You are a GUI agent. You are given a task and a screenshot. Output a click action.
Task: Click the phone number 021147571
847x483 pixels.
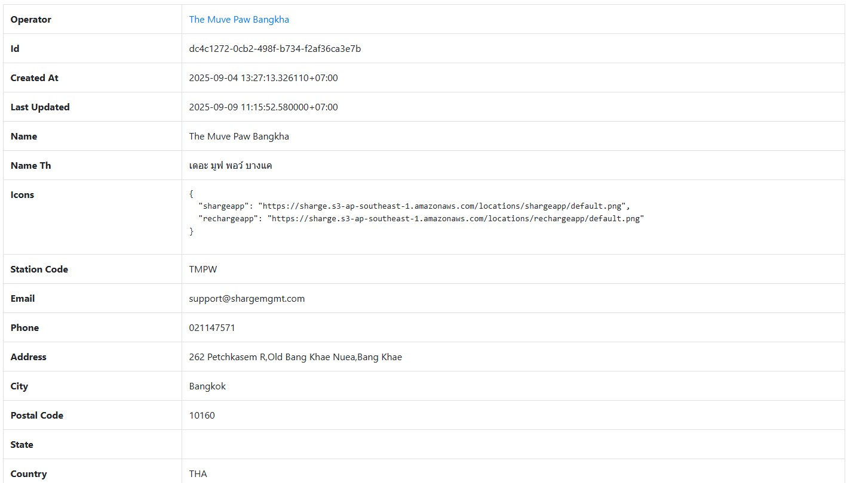tap(212, 328)
